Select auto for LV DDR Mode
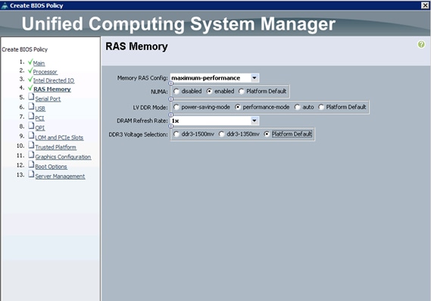 [x=297, y=107]
